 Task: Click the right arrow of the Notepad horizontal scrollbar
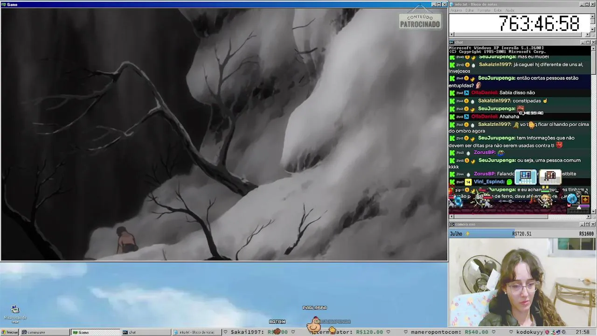[x=588, y=35]
